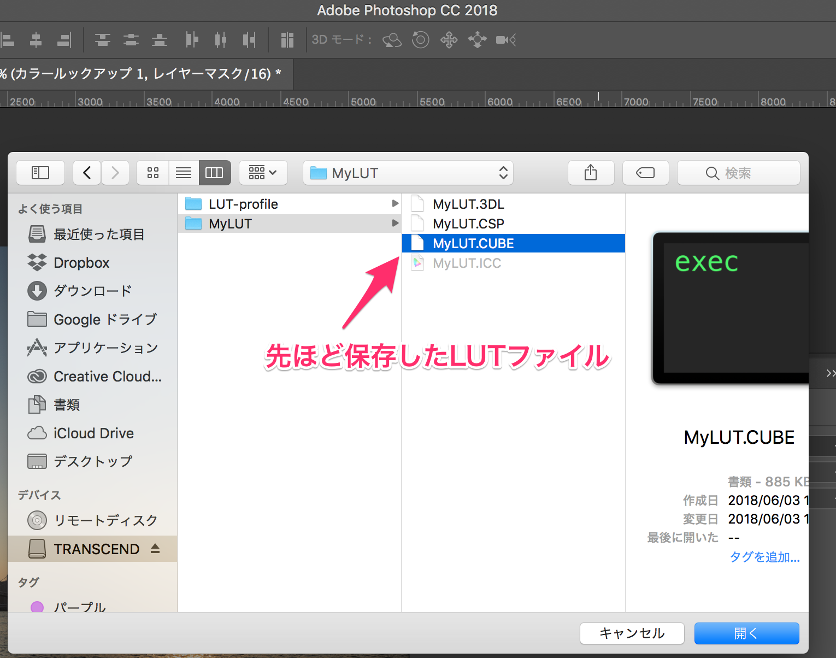Expand LUT-profile folder arrow
The width and height of the screenshot is (836, 658).
pyautogui.click(x=395, y=203)
